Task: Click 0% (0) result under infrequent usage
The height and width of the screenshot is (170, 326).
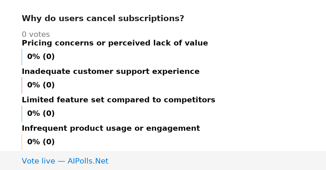Action: pyautogui.click(x=41, y=142)
